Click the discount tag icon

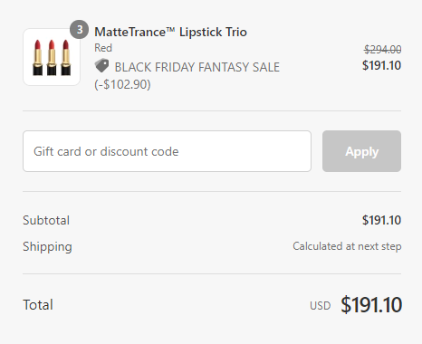click(102, 65)
